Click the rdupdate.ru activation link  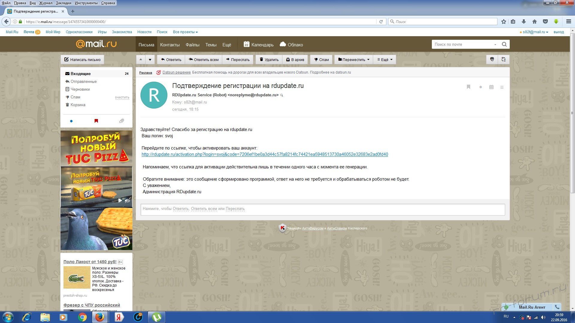[x=264, y=154]
